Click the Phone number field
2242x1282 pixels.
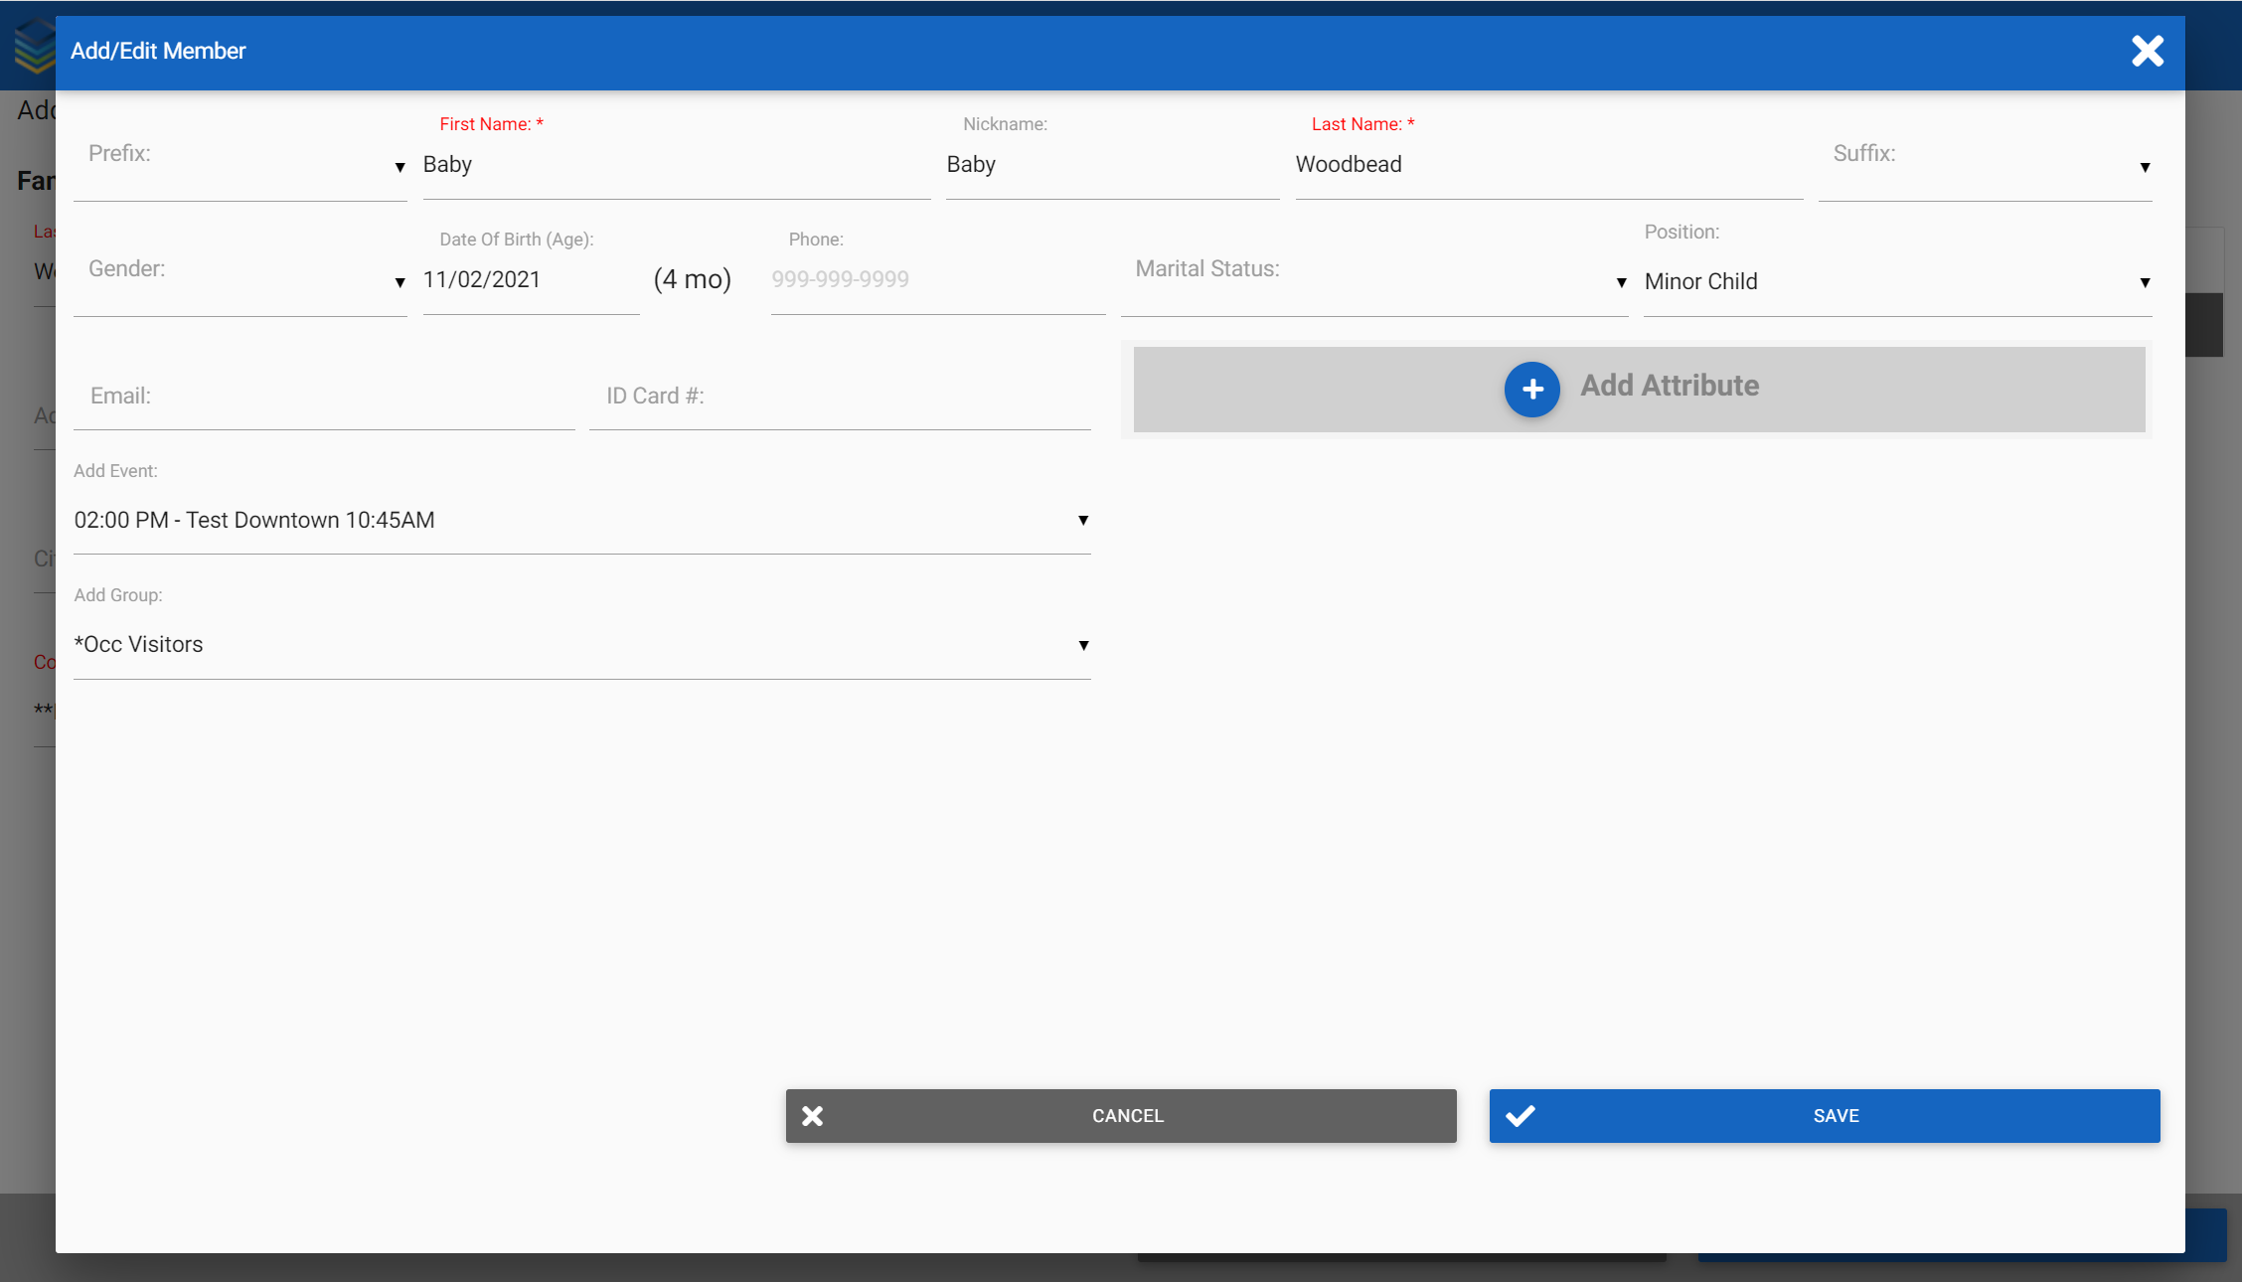(x=938, y=280)
